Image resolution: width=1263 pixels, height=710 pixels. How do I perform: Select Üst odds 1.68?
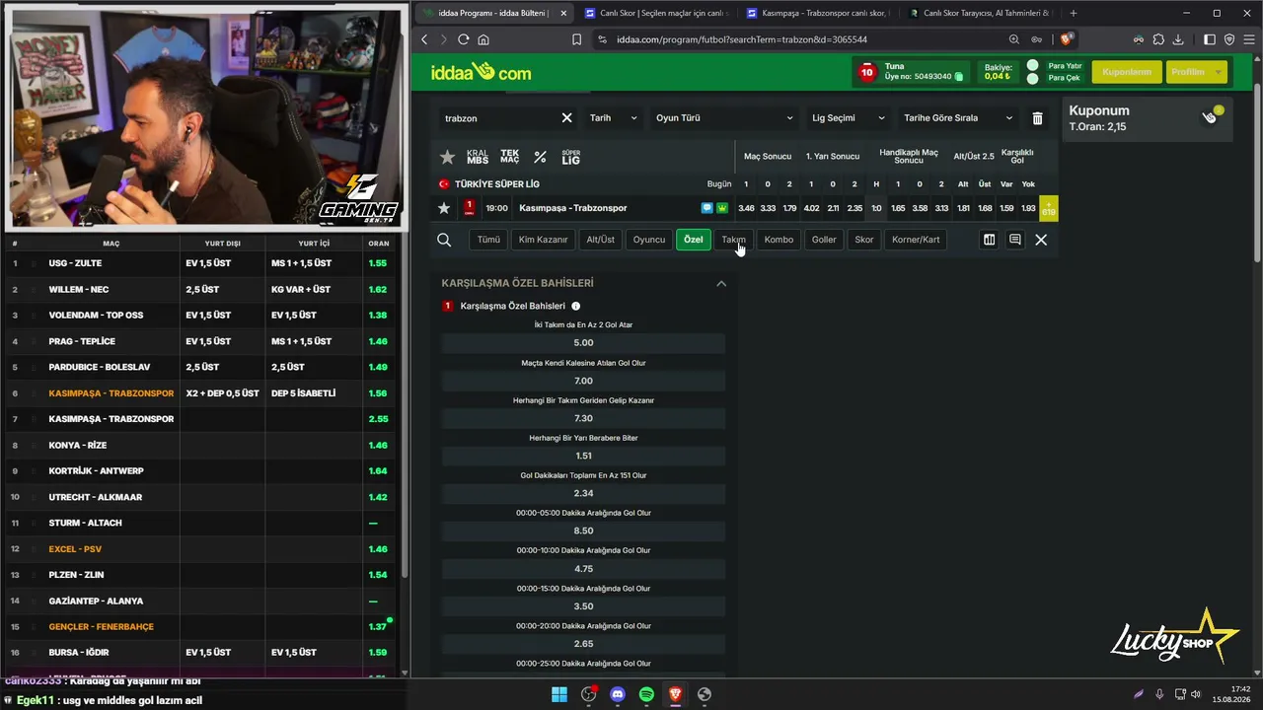985,208
